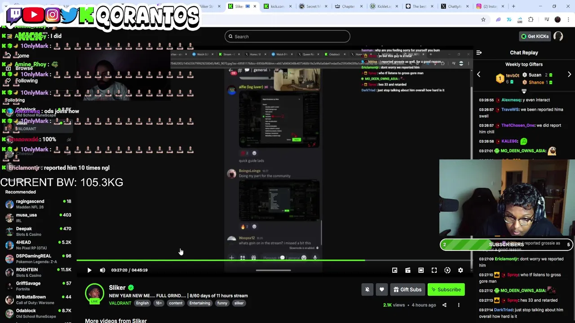Open musa_usa recommended channel

[x=38, y=218]
